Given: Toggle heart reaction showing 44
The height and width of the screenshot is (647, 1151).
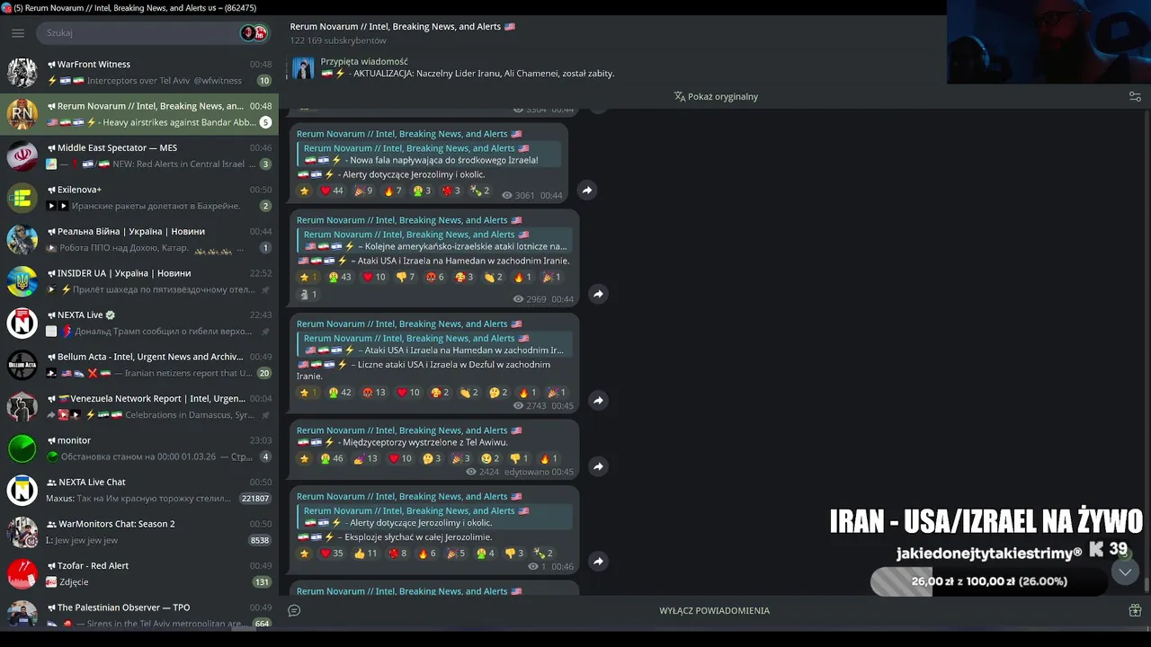Looking at the screenshot, I should pos(332,191).
